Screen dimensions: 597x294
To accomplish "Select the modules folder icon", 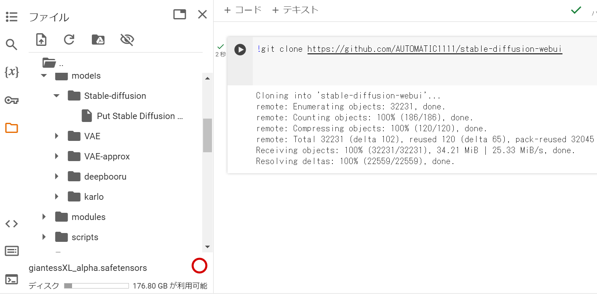I will point(62,217).
